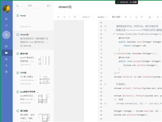Open the 接口类型 note
162x122 pixels.
coord(33,114)
